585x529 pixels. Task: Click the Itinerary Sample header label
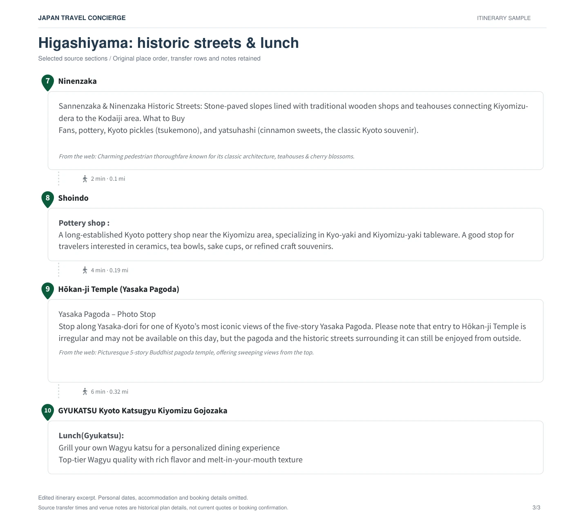[x=504, y=18]
